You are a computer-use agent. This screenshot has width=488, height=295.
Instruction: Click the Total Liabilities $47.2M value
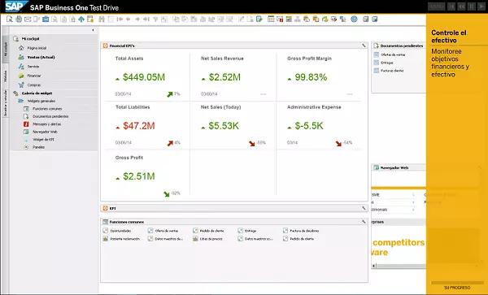(x=139, y=126)
